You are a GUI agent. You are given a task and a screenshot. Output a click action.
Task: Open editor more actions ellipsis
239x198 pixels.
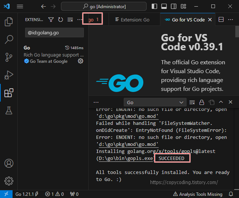click(x=230, y=19)
